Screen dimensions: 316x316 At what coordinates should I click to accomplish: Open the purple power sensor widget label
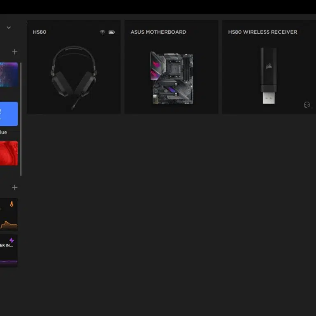tap(6, 246)
